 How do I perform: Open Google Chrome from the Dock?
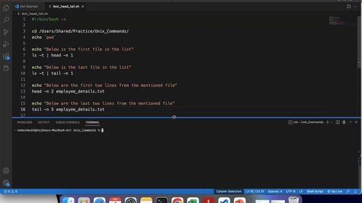point(177,200)
